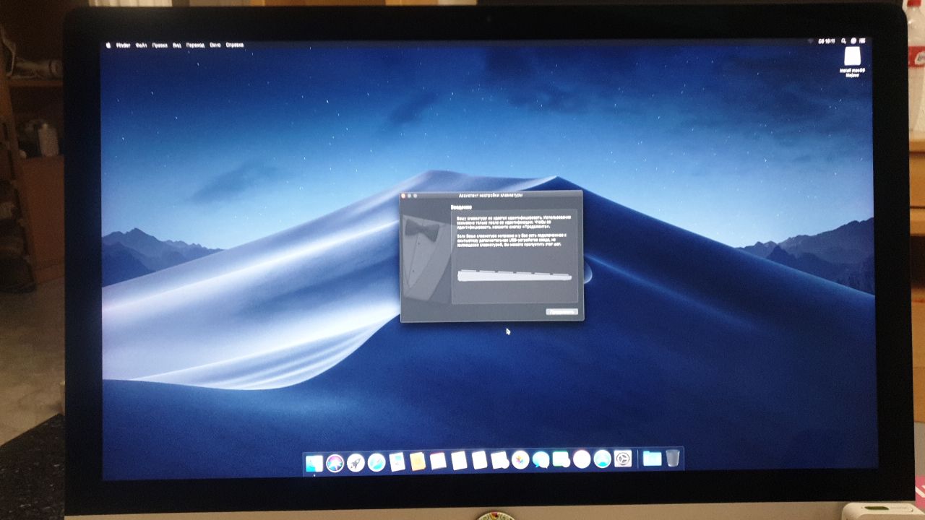Open Safari compass icon in Dock

pos(377,462)
